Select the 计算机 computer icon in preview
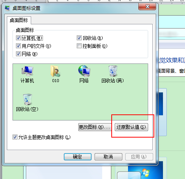 click(27, 71)
